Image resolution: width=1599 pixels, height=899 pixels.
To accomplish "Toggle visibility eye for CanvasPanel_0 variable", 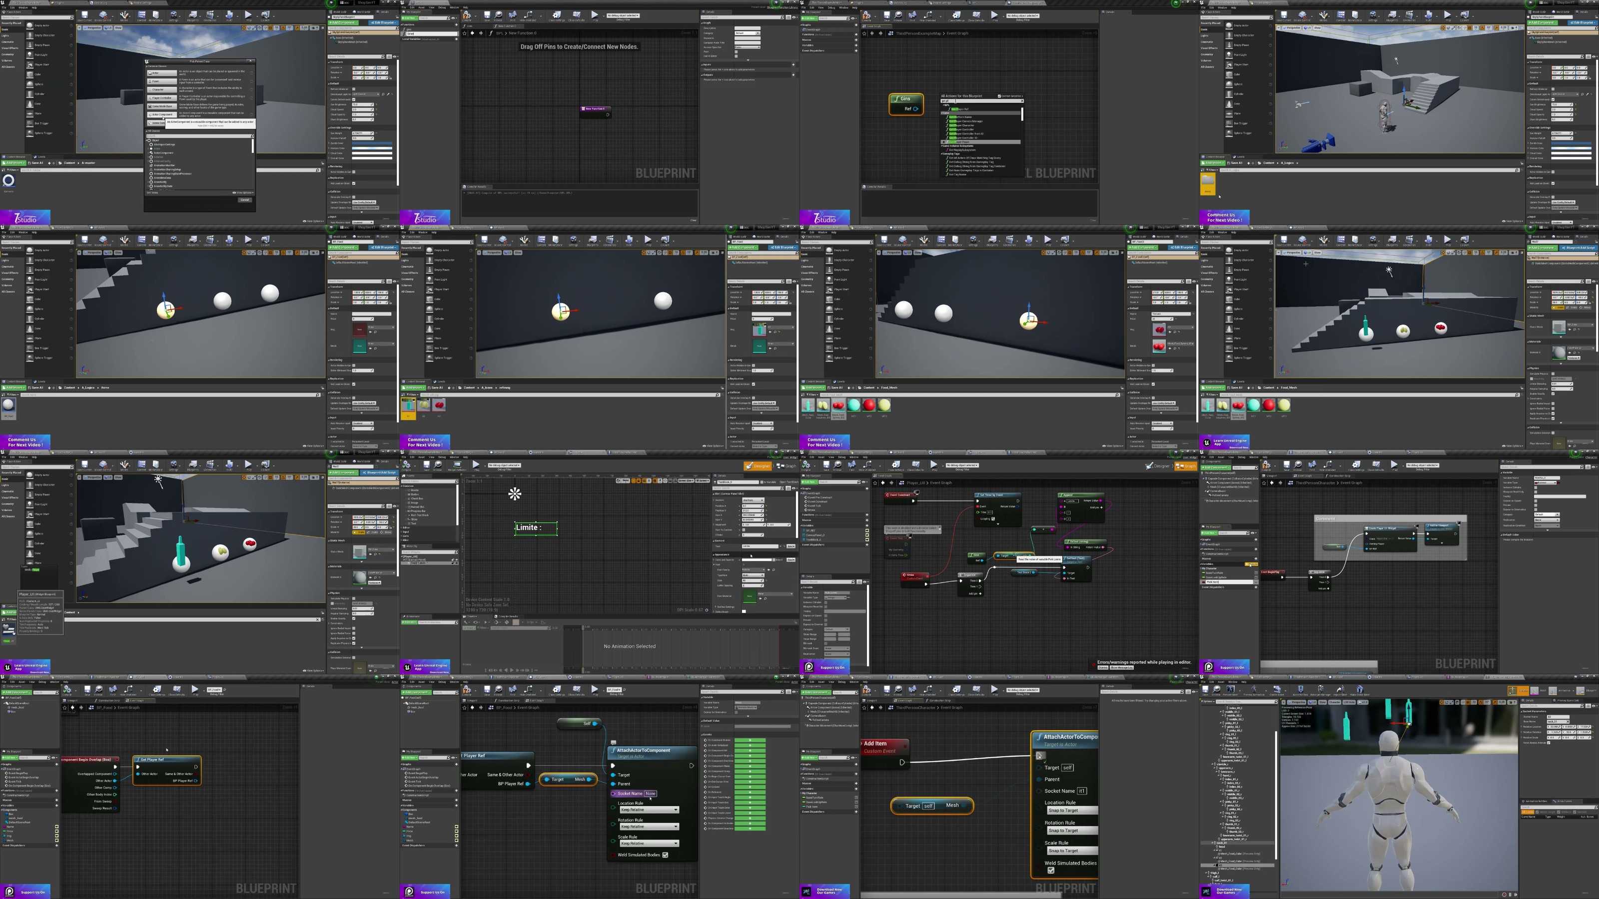I will pyautogui.click(x=867, y=535).
